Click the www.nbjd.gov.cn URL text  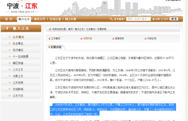click(23, 12)
